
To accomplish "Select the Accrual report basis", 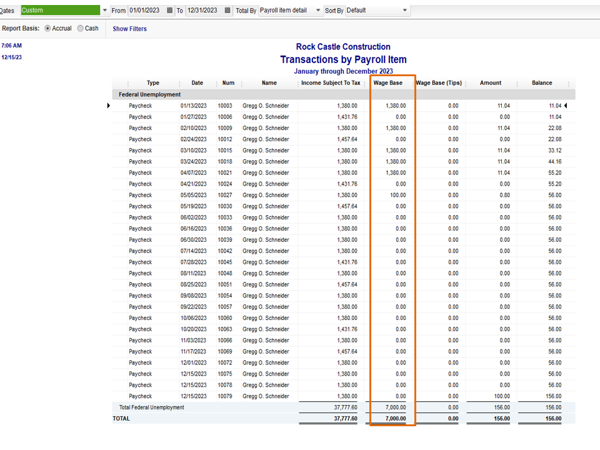I will click(48, 29).
